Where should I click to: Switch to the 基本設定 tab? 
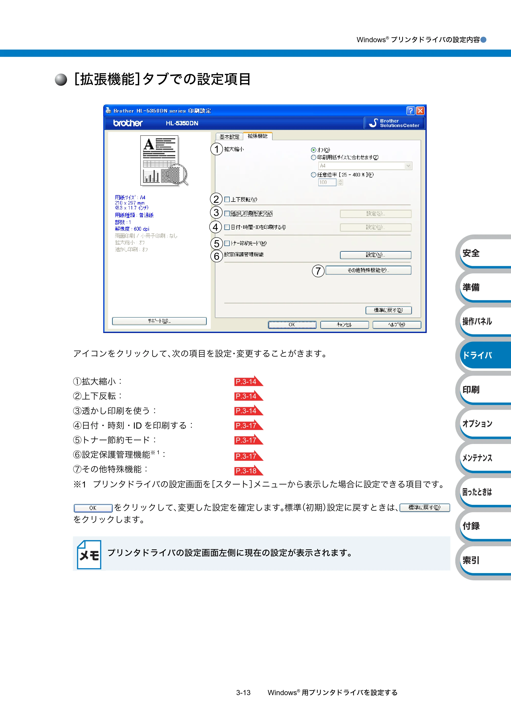pyautogui.click(x=229, y=137)
